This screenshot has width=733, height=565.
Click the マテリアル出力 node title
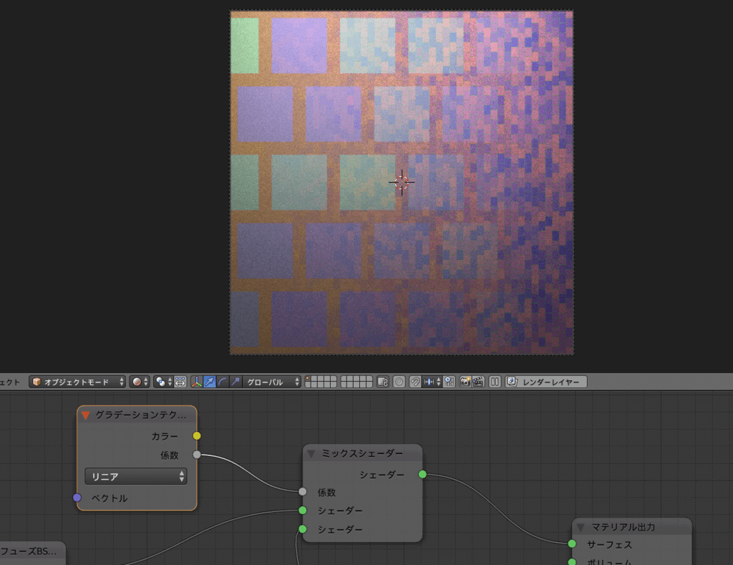(x=623, y=527)
